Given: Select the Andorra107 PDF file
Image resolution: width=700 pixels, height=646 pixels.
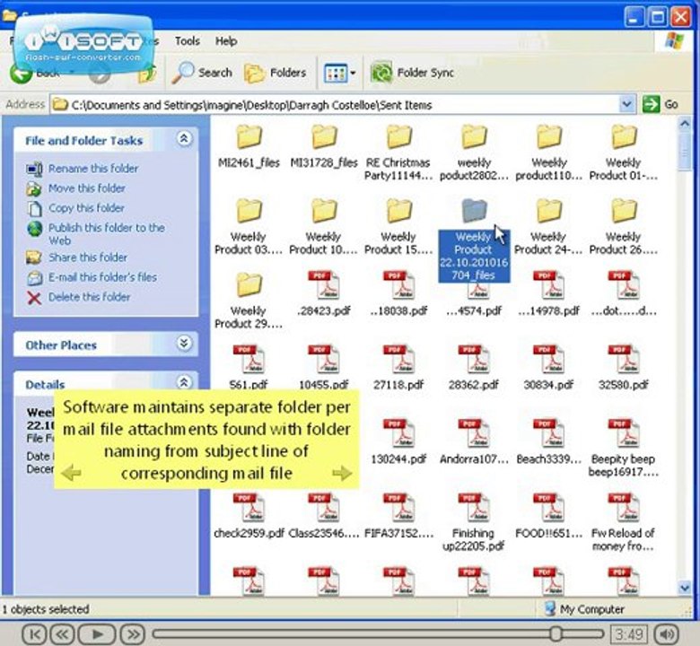Looking at the screenshot, I should [x=474, y=442].
